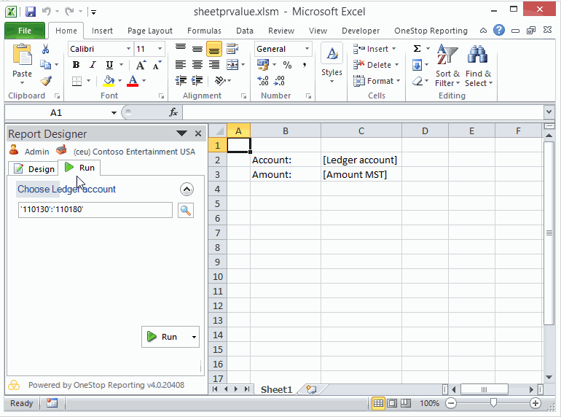
Task: Switch to the Design tab in Report Designer
Action: [34, 168]
